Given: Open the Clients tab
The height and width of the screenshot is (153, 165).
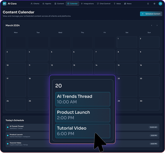Looking at the screenshot, I should click(35, 4).
